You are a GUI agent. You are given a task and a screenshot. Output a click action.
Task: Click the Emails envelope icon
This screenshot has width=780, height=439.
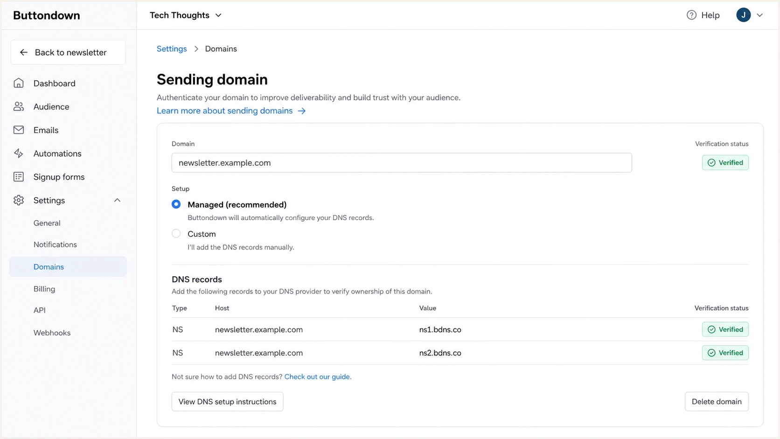click(19, 130)
